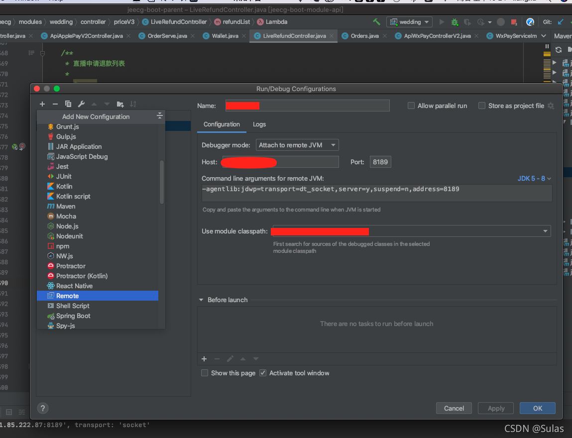This screenshot has width=572, height=438.
Task: Select Remote configuration type
Action: click(x=98, y=296)
